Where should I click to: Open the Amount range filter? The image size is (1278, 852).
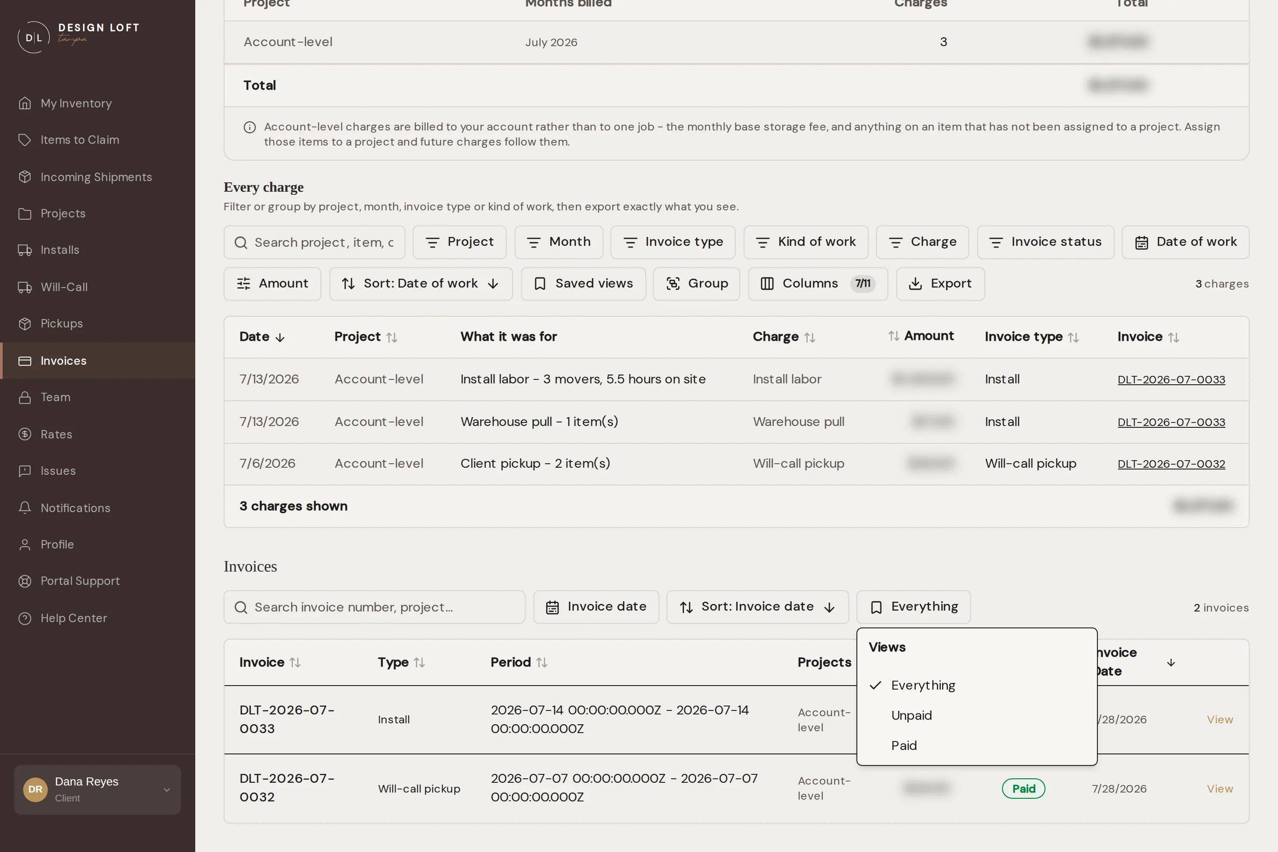click(x=272, y=284)
